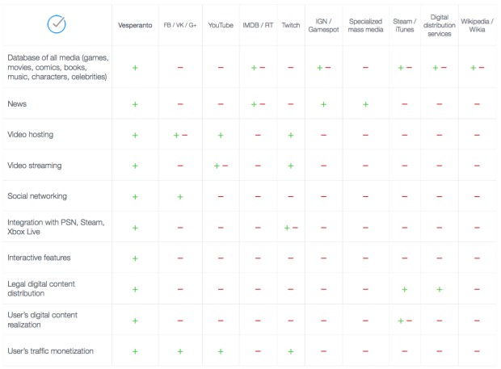This screenshot has width=501, height=369.
Task: Click the Interactive features row label
Action: pos(40,258)
